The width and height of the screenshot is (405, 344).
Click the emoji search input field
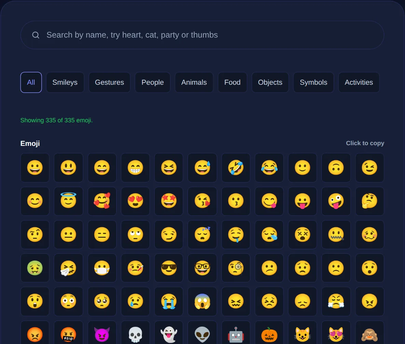[x=202, y=35]
